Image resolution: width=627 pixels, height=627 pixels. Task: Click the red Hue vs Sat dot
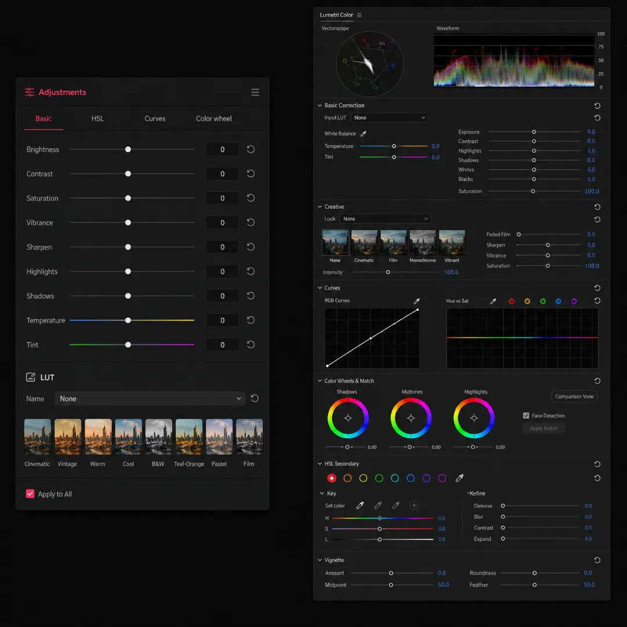(x=511, y=301)
